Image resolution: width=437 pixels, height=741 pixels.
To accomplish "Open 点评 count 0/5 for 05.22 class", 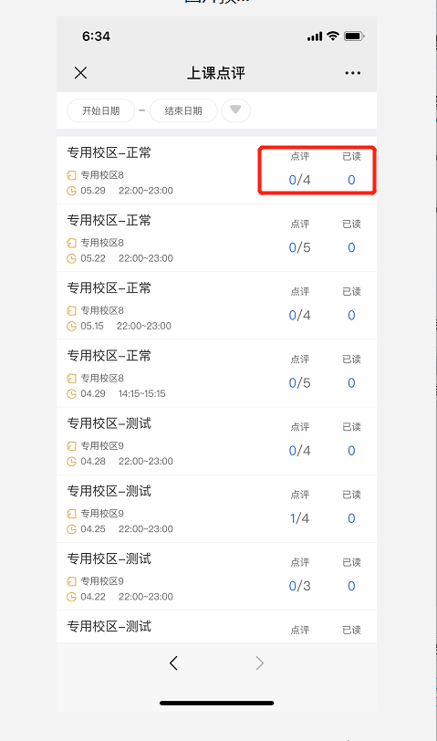I will click(299, 247).
